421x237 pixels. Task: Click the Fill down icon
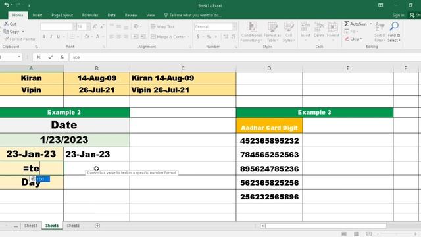347,32
